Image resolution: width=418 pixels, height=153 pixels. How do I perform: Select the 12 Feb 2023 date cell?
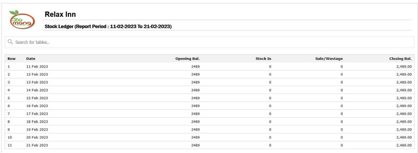[x=37, y=74]
